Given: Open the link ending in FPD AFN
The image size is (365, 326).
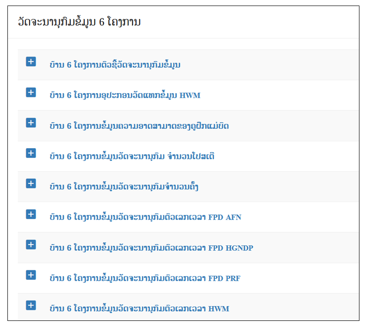Looking at the screenshot, I should [x=145, y=217].
